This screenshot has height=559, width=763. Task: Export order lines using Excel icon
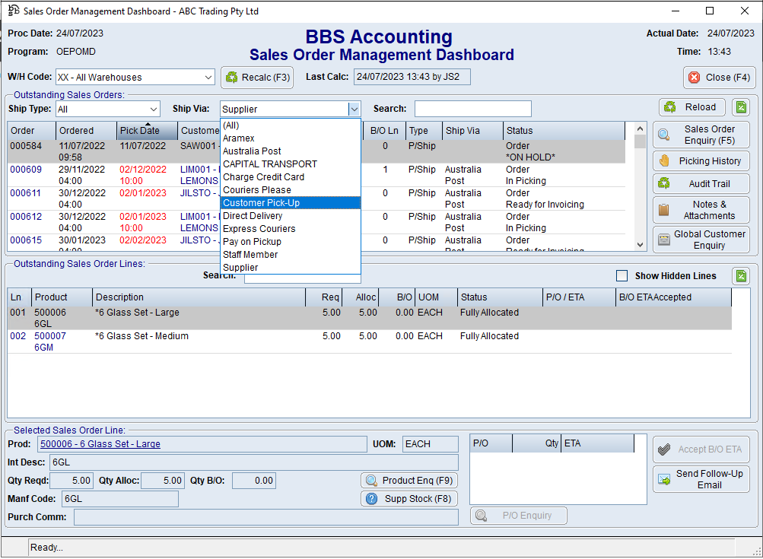pyautogui.click(x=741, y=276)
